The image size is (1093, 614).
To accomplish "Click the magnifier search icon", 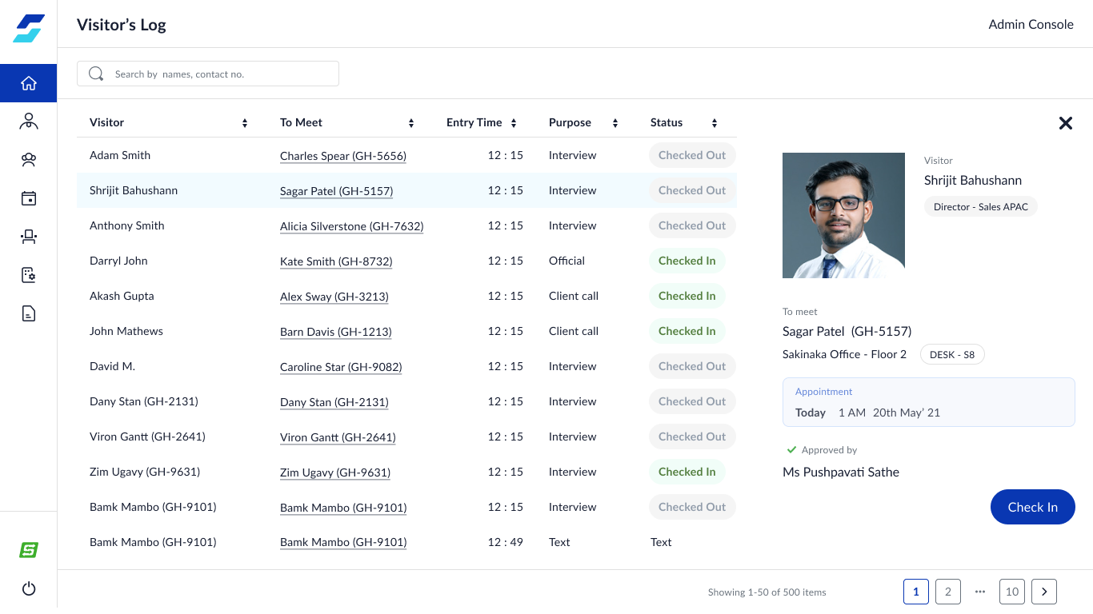I will [x=96, y=74].
